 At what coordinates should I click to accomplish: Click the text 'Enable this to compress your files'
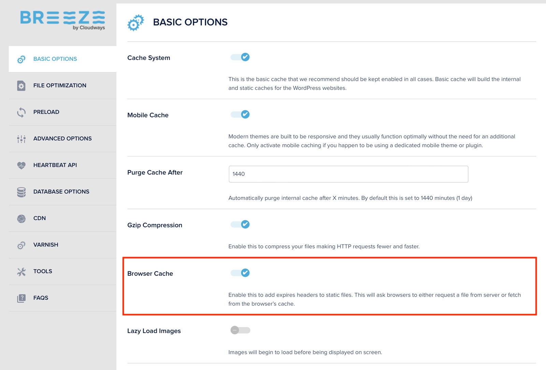tap(274, 246)
